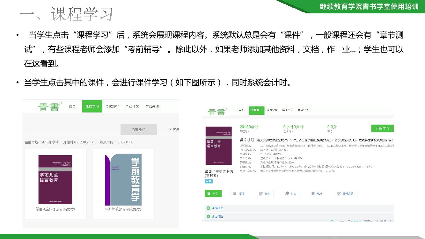Open the 资料 materials button
The image size is (425, 239).
click(x=239, y=193)
